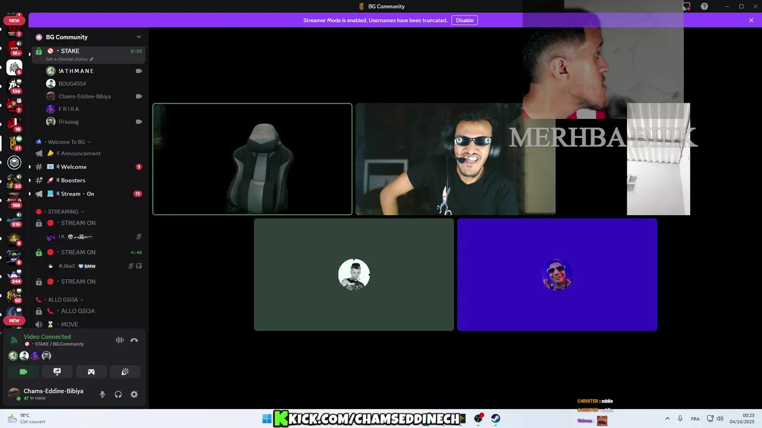Open server with 1K+ badge in sidebar
The width and height of the screenshot is (762, 428).
point(14,48)
